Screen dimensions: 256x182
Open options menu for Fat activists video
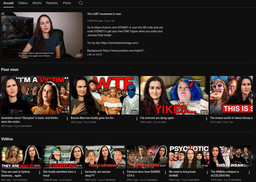pyautogui.click(x=207, y=119)
